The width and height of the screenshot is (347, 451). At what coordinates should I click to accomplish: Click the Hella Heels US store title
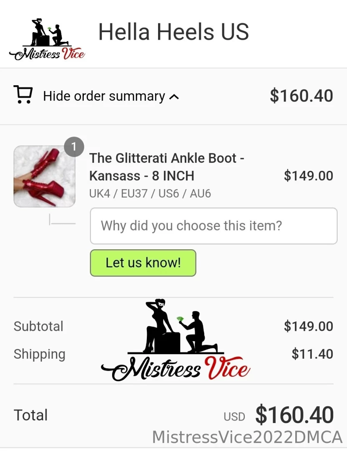(173, 32)
